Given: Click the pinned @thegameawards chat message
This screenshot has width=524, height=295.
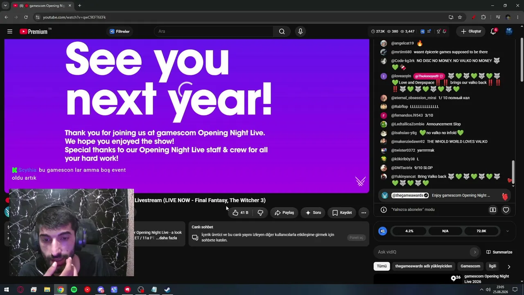Looking at the screenshot, I should click(444, 195).
